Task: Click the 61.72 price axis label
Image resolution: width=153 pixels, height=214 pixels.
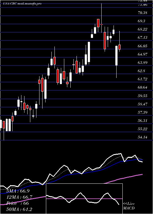Action: tap(143, 79)
